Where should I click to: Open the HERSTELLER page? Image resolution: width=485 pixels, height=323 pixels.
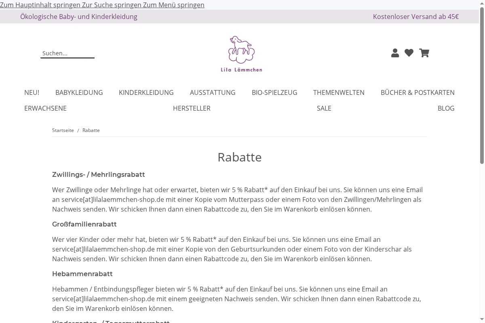coord(192,108)
